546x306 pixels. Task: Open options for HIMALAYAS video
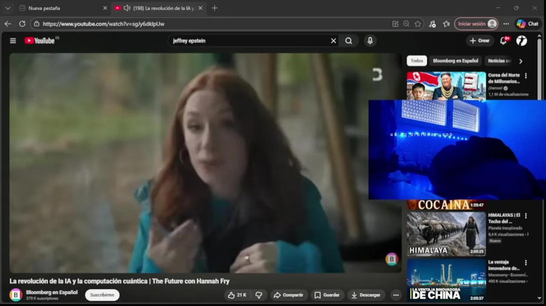pos(526,216)
